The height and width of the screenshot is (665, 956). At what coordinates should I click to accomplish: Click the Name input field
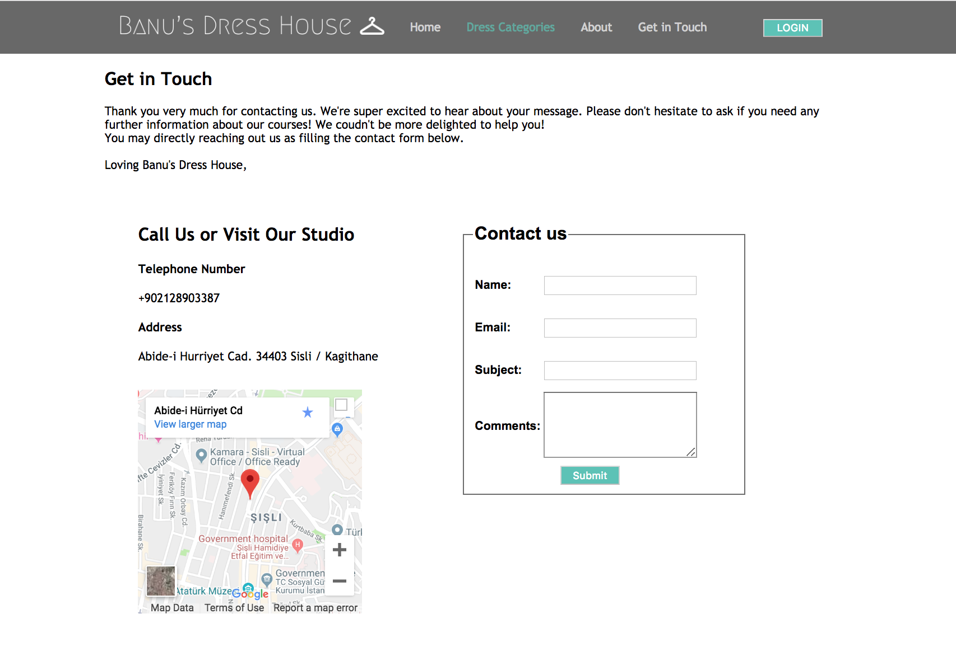coord(619,285)
